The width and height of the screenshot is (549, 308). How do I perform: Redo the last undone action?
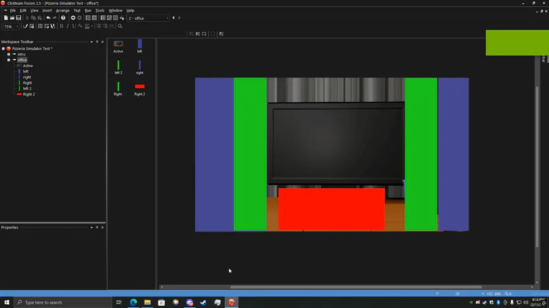(55, 18)
